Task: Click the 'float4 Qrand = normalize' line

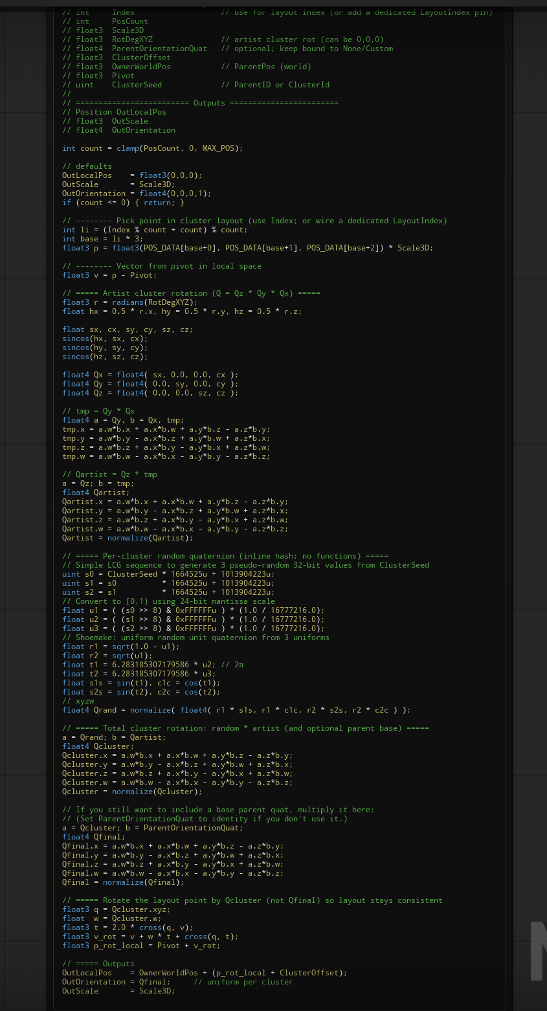Action: click(236, 710)
